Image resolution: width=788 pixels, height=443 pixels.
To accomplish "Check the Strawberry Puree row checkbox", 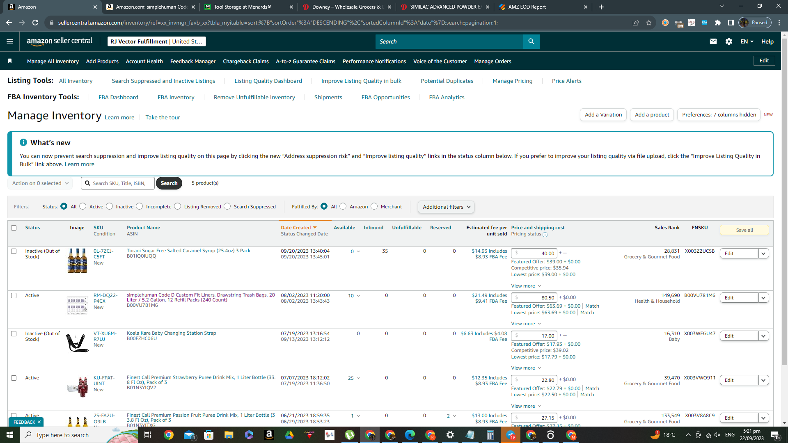I will (14, 378).
